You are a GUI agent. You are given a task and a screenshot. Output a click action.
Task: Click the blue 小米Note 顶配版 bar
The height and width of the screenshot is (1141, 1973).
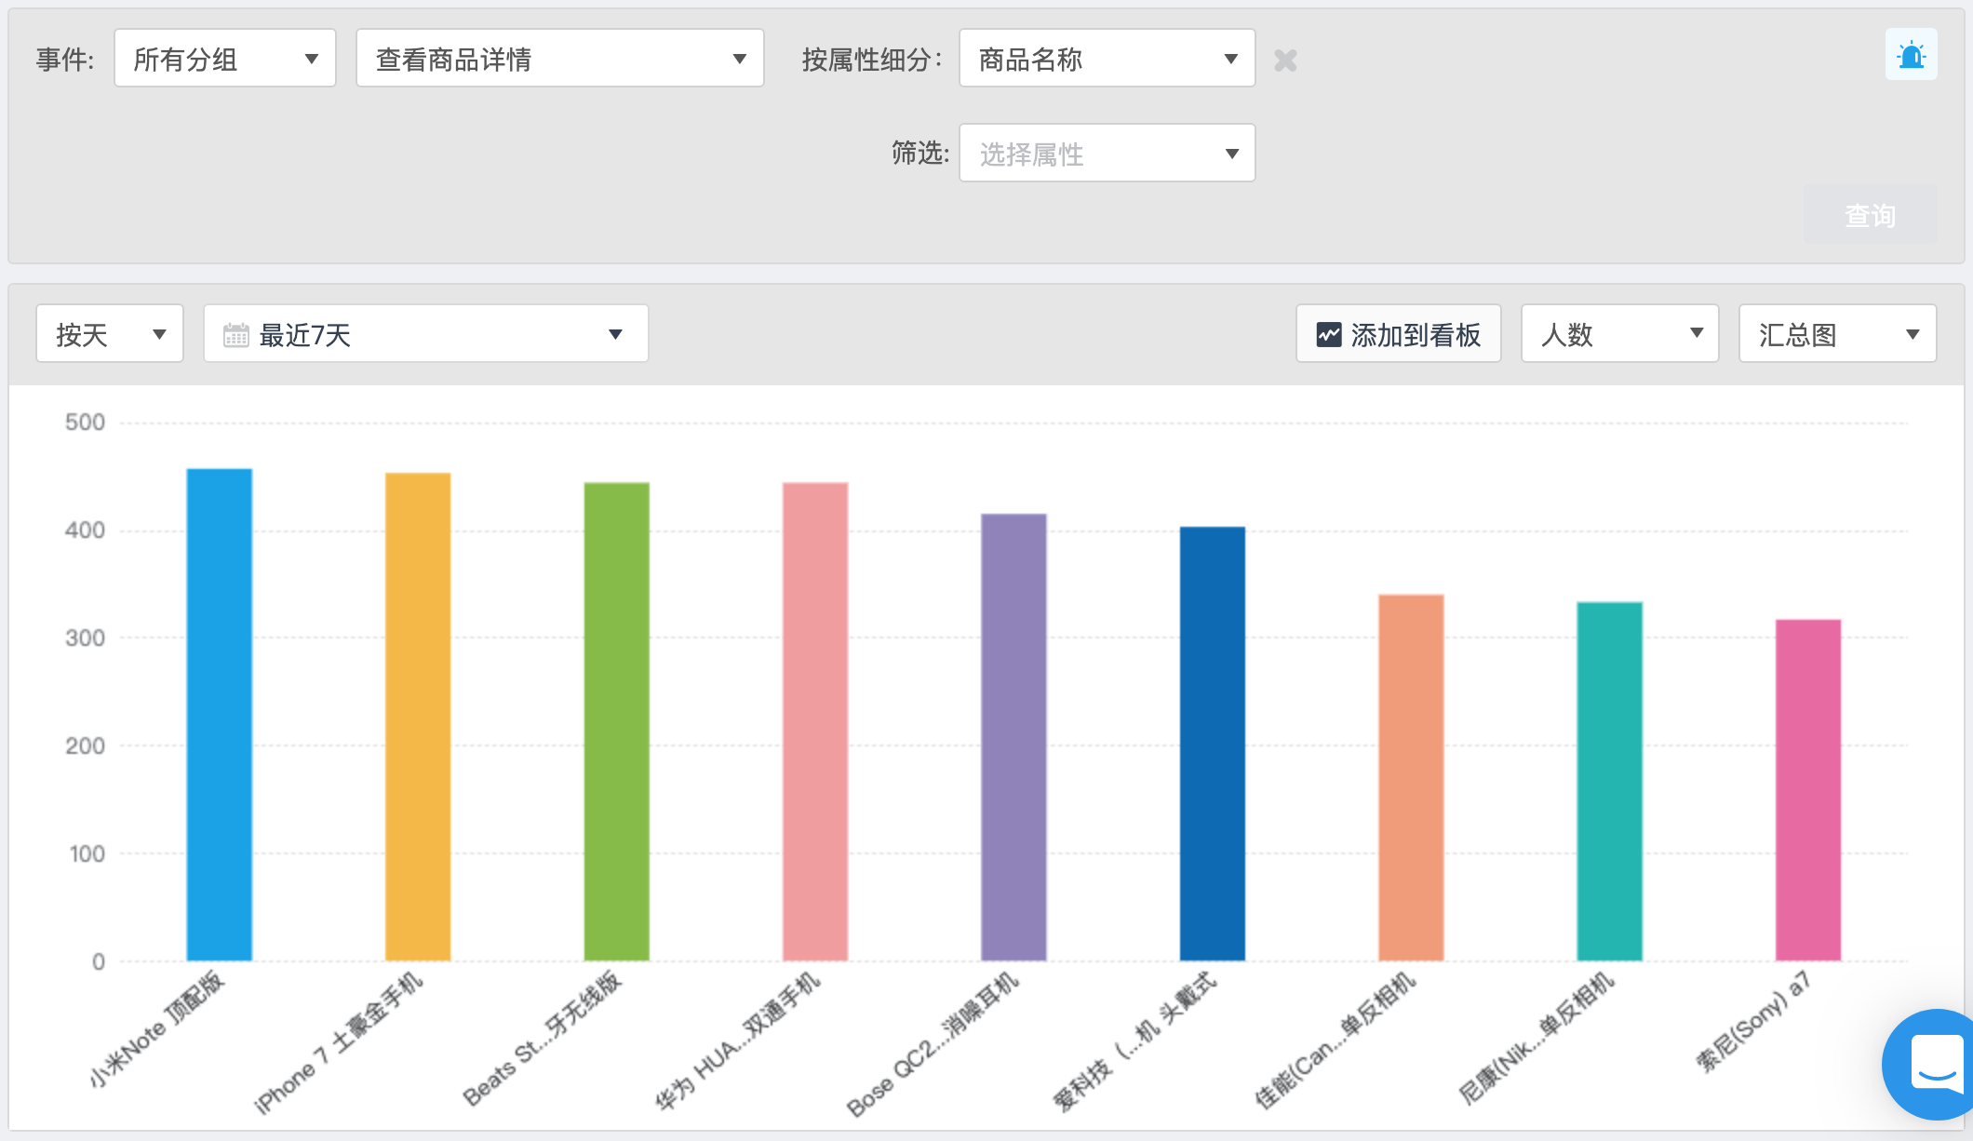[220, 715]
